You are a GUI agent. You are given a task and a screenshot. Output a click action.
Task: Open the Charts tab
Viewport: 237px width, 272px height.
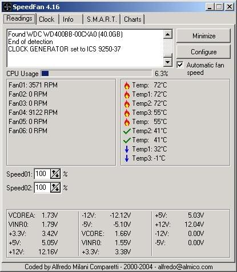tap(132, 19)
